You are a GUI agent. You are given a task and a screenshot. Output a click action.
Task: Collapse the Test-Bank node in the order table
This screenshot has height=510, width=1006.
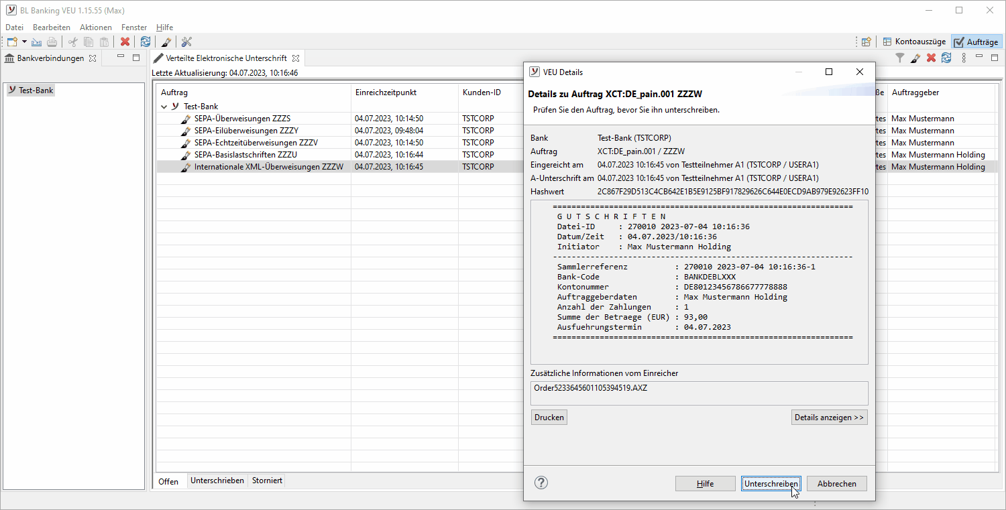(x=164, y=107)
